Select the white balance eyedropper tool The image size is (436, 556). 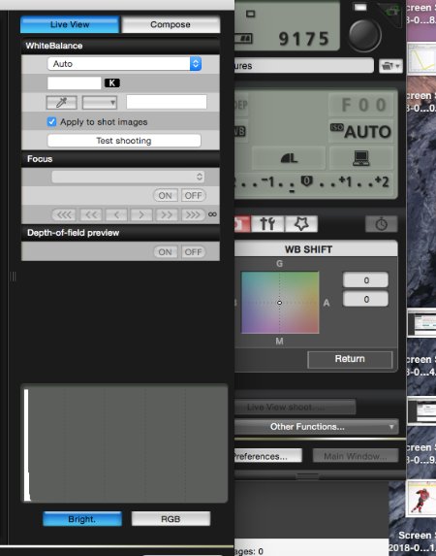[x=62, y=103]
